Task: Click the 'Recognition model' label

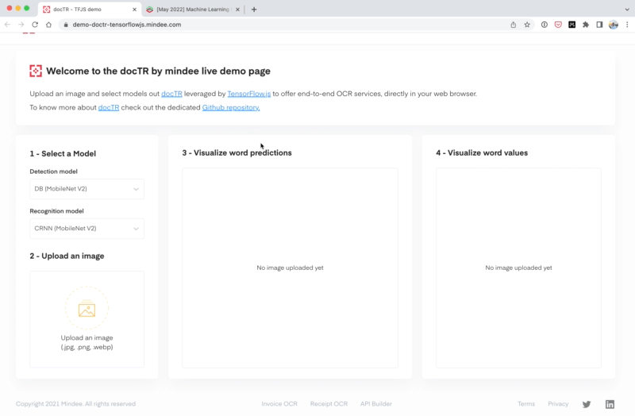Action: coord(56,211)
